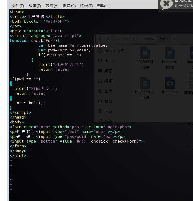Image resolution: width=193 pixels, height=201 pixels.
Task: Open the 文件(F) menu
Action: [18, 6]
